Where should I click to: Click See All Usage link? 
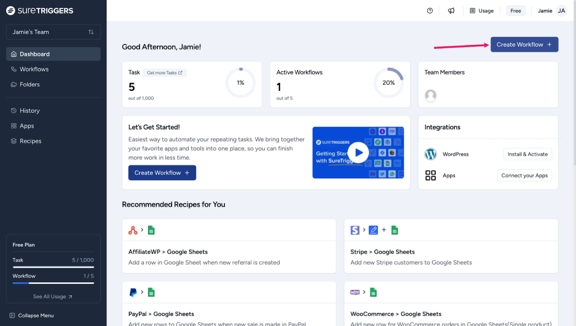click(53, 296)
